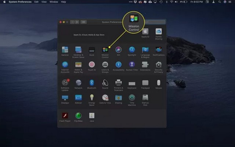Image resolution: width=235 pixels, height=147 pixels.
Task: Open Software Update preferences
Action: click(65, 85)
